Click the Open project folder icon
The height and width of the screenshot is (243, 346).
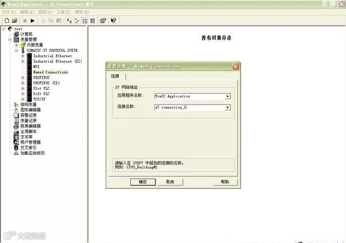[15, 21]
